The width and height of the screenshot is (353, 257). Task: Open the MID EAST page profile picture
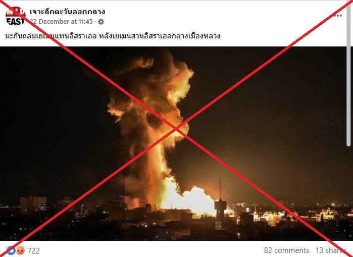(15, 16)
